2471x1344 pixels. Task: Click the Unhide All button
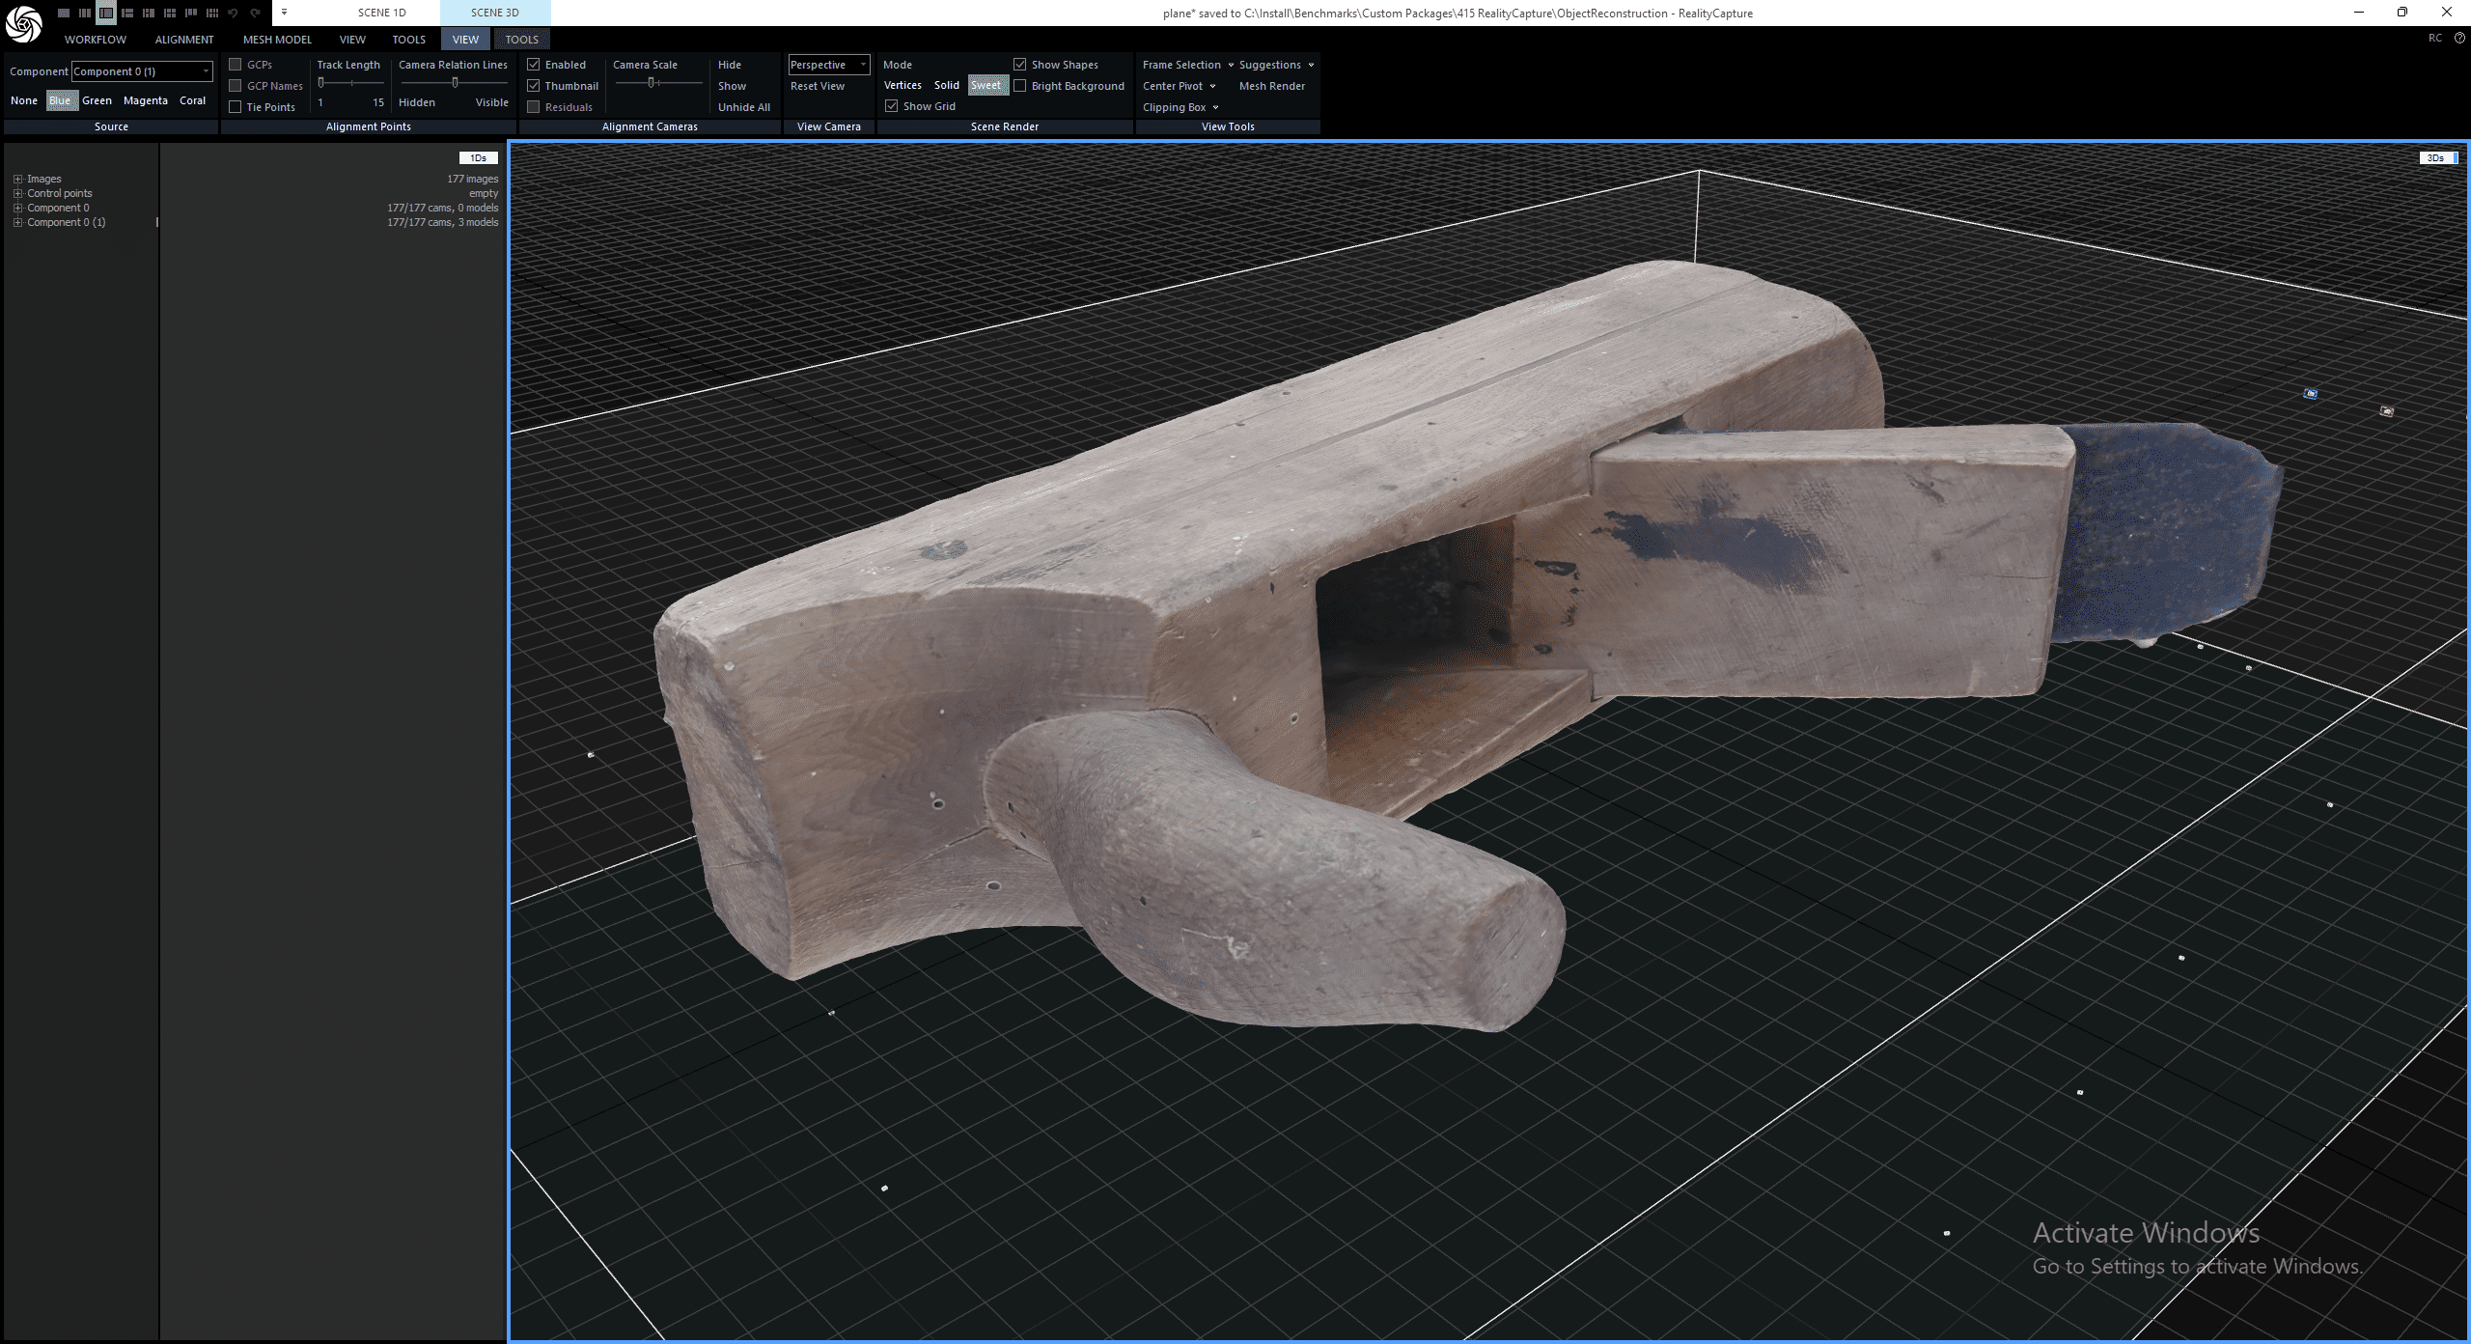pos(742,107)
